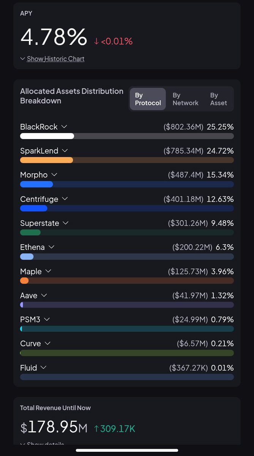Switch to the By Asset tab
The height and width of the screenshot is (456, 254).
pos(218,99)
